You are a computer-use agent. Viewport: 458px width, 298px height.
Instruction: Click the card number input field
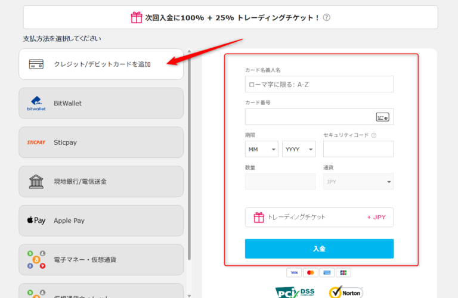pos(319,117)
